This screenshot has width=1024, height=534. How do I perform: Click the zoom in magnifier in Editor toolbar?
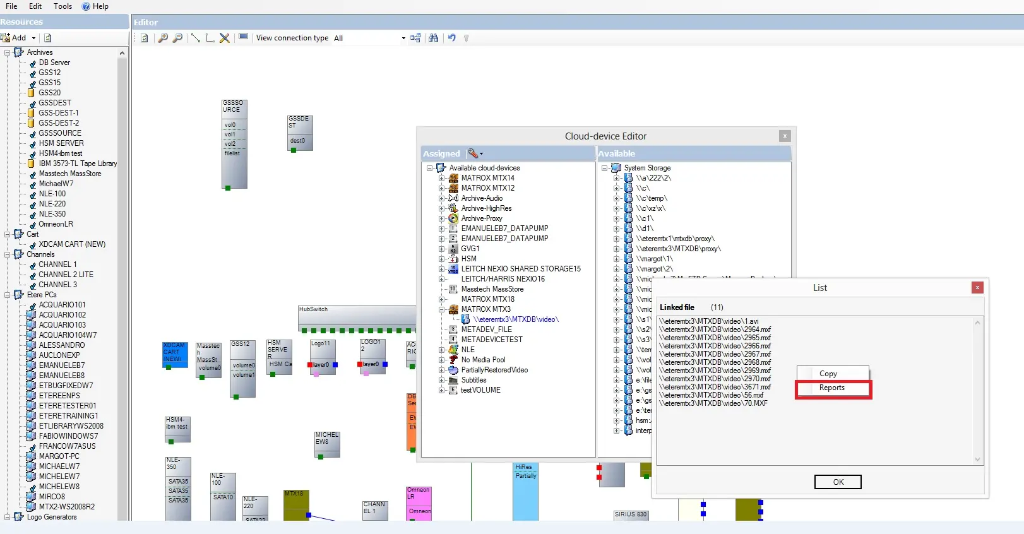pos(163,38)
